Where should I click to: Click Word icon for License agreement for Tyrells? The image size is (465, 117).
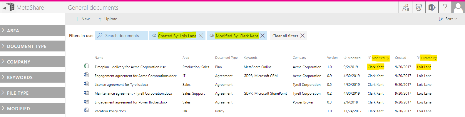coord(86,84)
